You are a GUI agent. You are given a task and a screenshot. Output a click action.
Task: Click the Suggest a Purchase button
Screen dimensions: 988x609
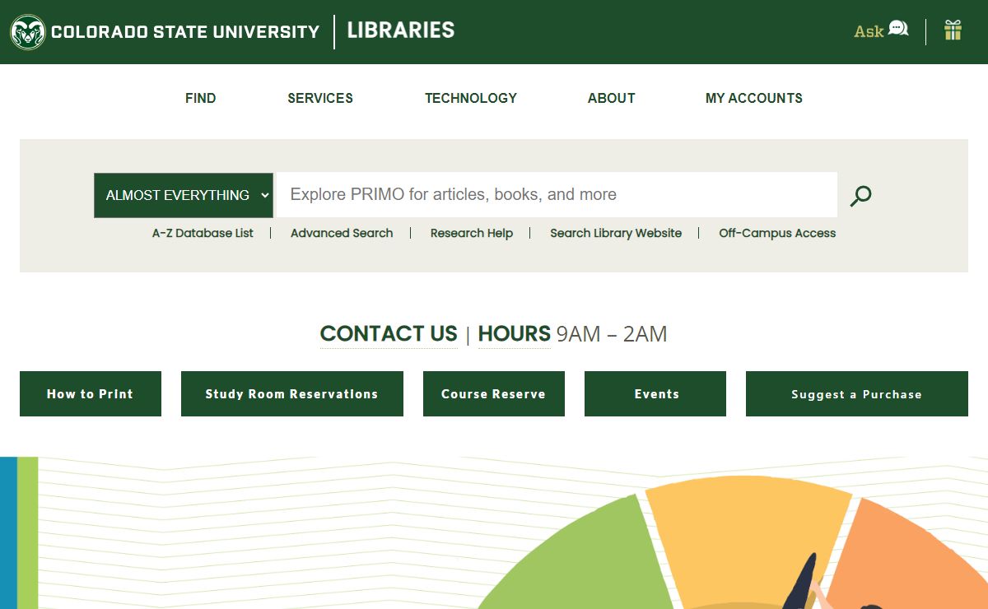(857, 393)
